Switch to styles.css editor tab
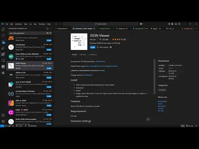The image size is (199, 149). (x=122, y=29)
